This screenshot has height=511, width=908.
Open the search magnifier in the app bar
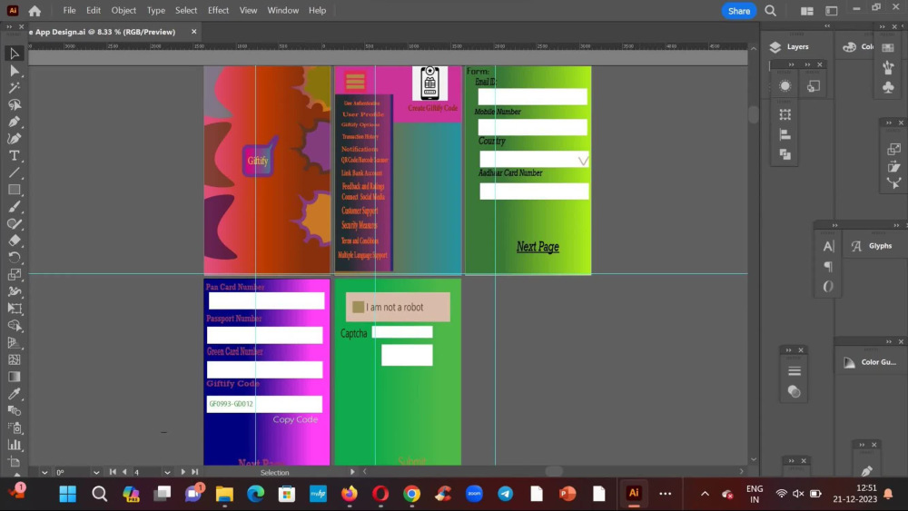pos(770,10)
